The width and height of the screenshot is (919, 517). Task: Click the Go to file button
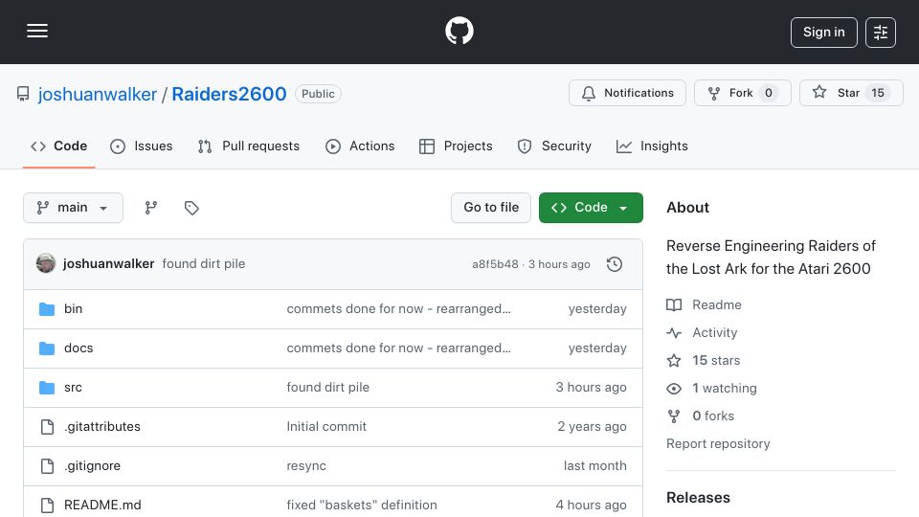pos(491,208)
